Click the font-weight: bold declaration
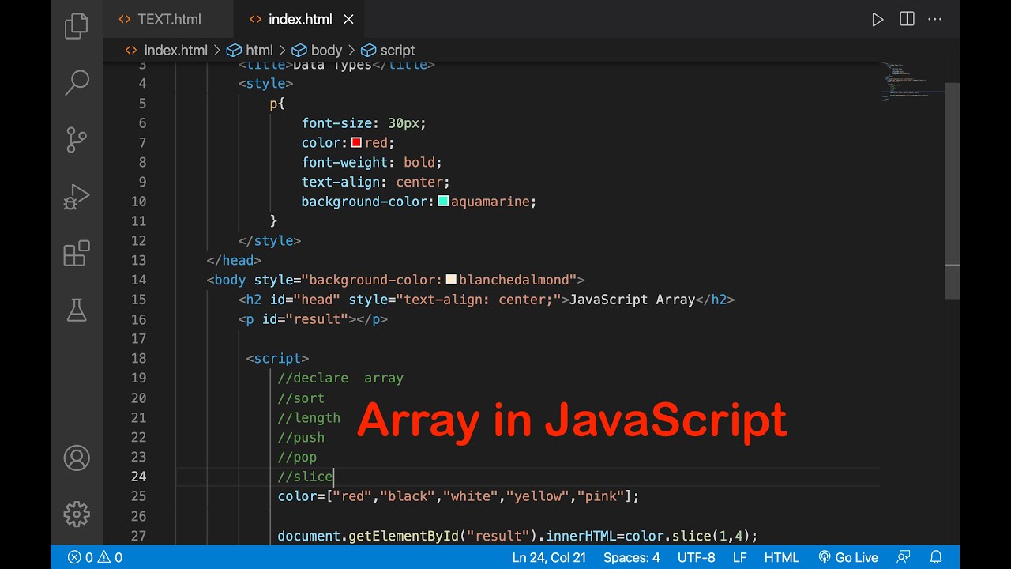This screenshot has width=1011, height=569. click(x=371, y=162)
